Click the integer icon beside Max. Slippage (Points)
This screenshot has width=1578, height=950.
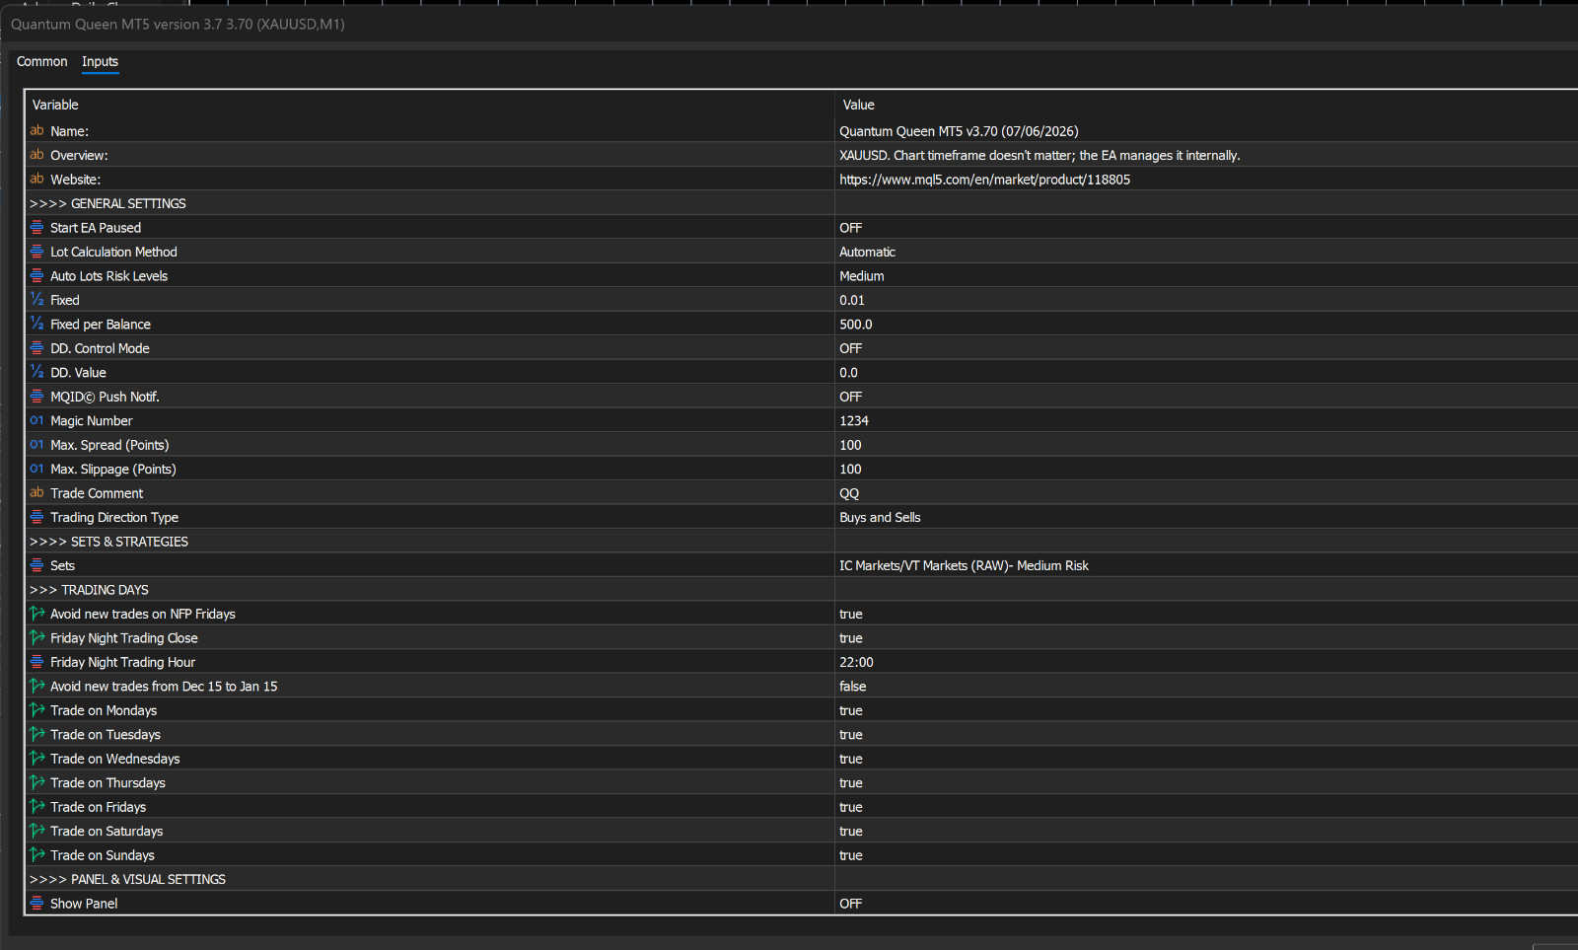(x=36, y=469)
